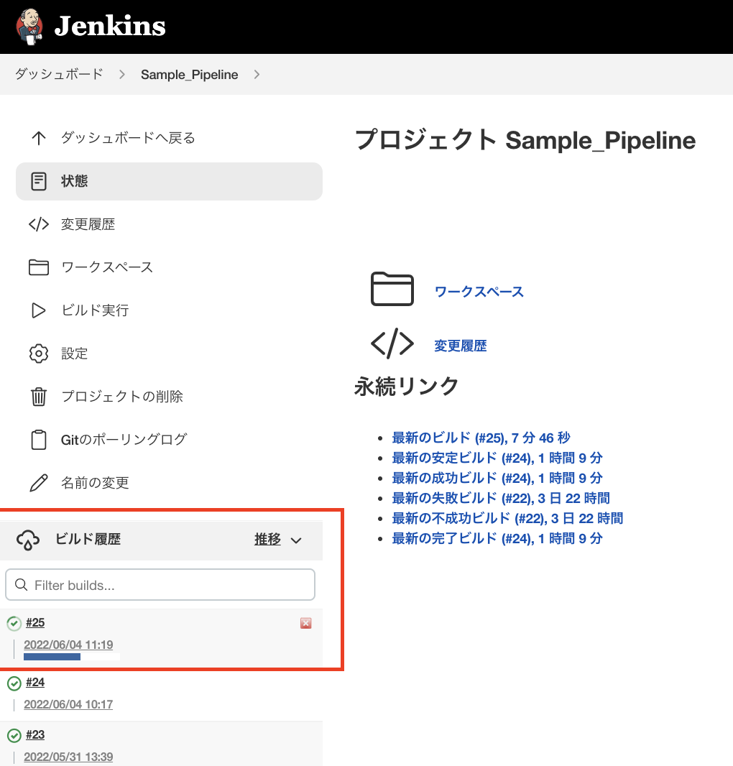Open 最新の成功ビルド (#24) permalink
This screenshot has height=766, width=733.
(497, 478)
